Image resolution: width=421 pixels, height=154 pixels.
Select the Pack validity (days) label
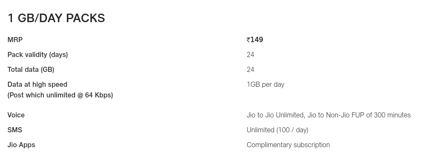[x=37, y=54]
